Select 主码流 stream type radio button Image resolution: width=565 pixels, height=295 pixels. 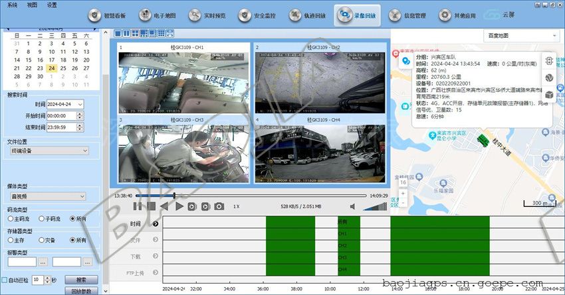(x=11, y=218)
